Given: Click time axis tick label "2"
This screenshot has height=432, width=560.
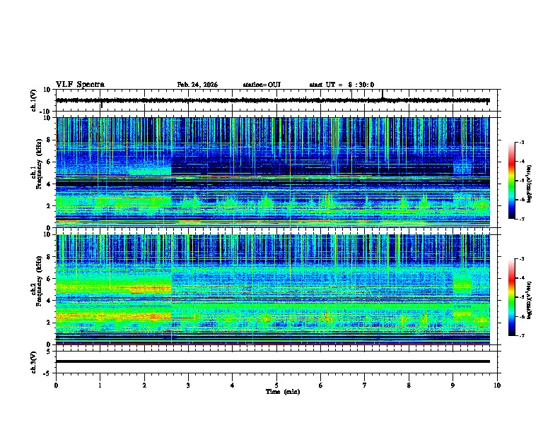Looking at the screenshot, I should [x=144, y=385].
